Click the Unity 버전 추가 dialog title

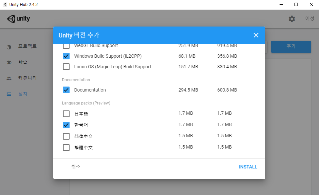pos(79,35)
